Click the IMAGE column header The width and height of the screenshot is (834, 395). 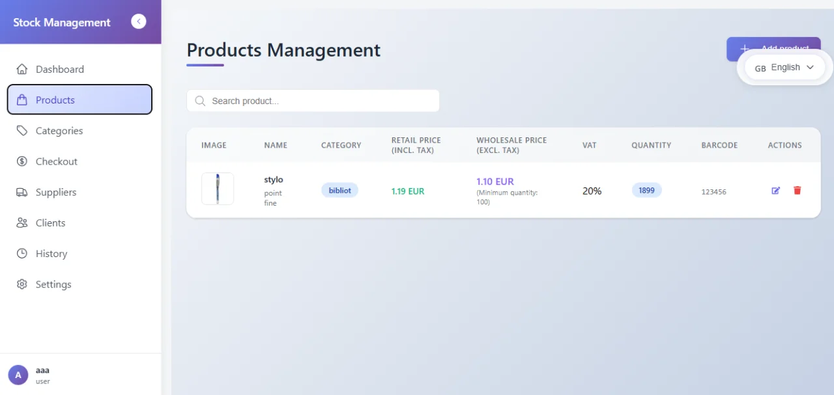(x=214, y=145)
